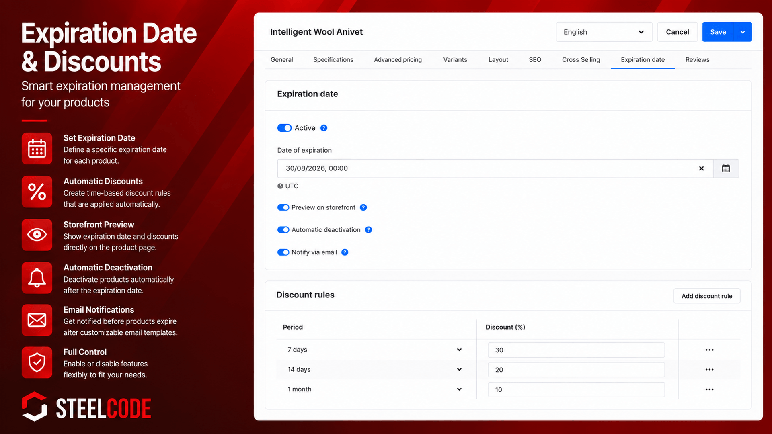
Task: Select the Variants tab
Action: pyautogui.click(x=455, y=60)
